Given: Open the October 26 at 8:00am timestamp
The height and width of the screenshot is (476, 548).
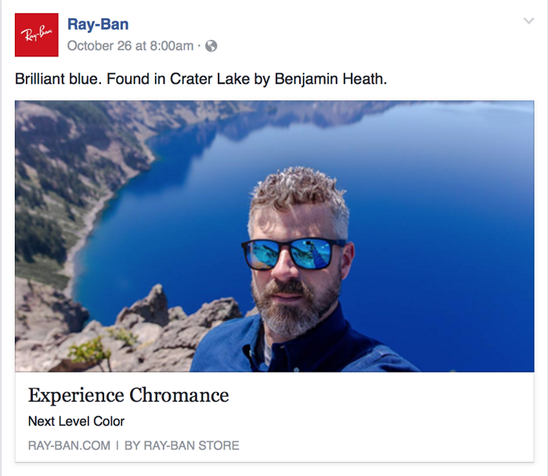Looking at the screenshot, I should point(130,45).
